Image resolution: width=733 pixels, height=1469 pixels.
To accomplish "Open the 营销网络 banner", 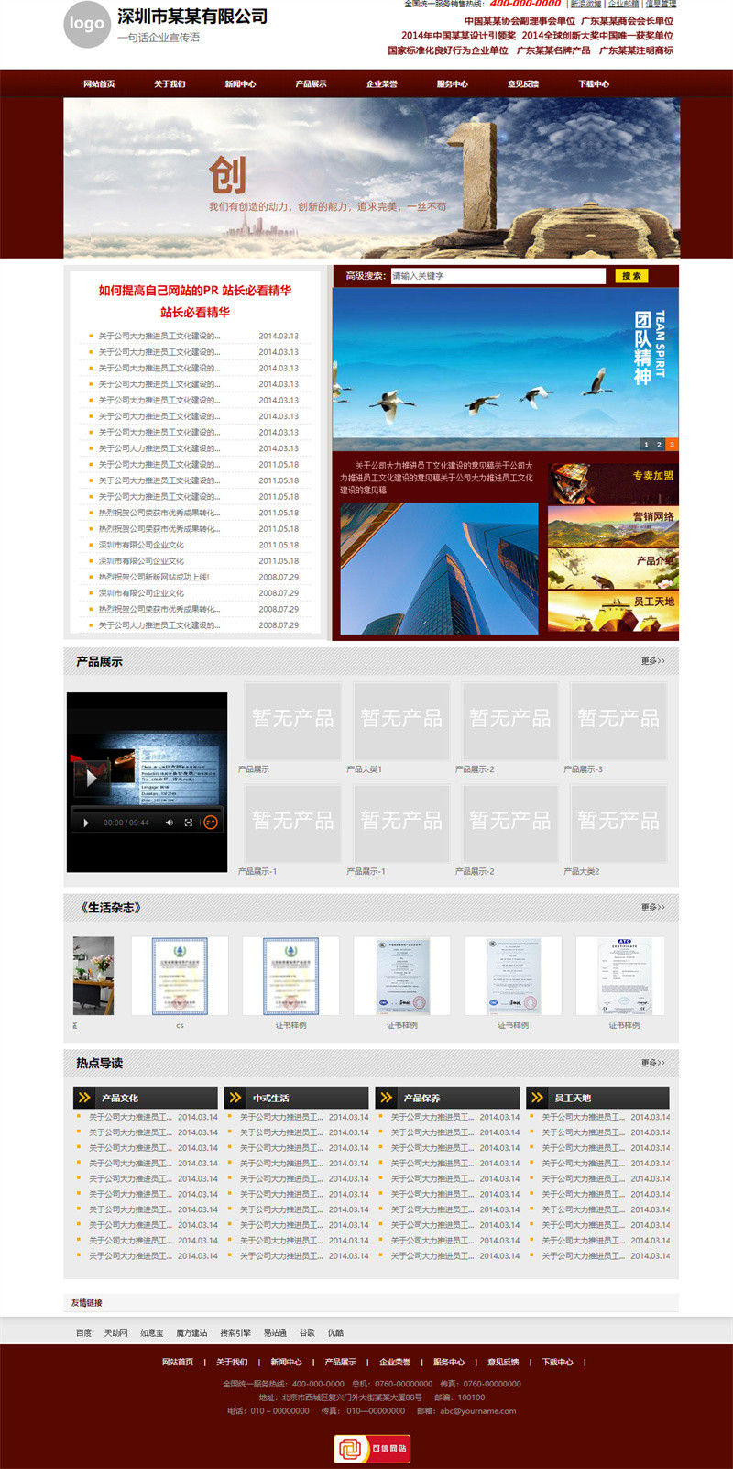I will pyautogui.click(x=613, y=526).
